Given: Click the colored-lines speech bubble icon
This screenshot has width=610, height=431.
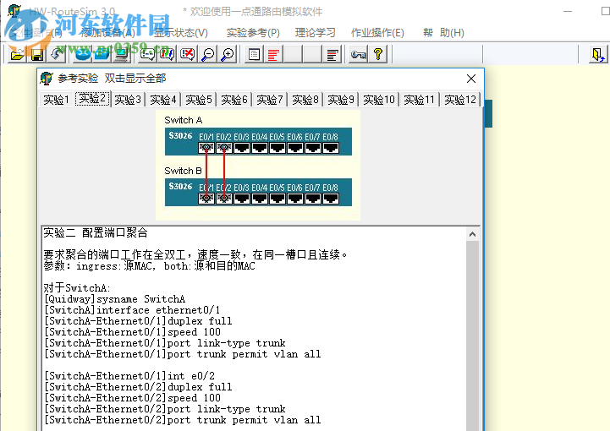Looking at the screenshot, I should click(x=168, y=54).
